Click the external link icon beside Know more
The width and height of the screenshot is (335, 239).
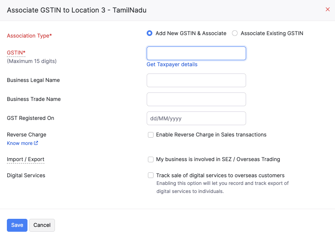click(36, 143)
